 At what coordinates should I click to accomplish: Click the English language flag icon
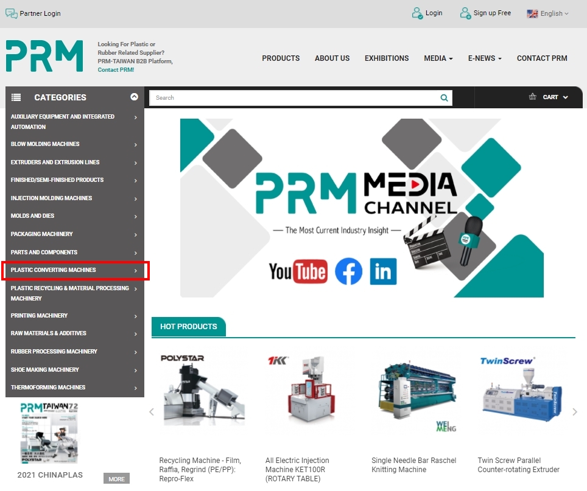(532, 13)
